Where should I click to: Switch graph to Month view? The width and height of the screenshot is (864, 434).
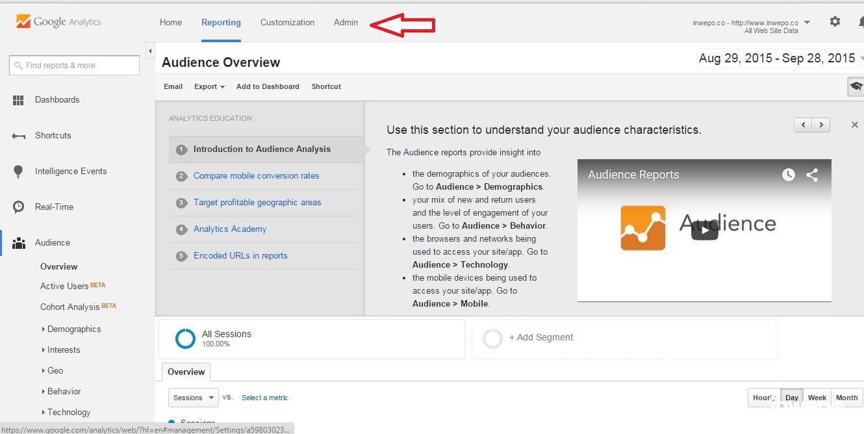coord(846,398)
